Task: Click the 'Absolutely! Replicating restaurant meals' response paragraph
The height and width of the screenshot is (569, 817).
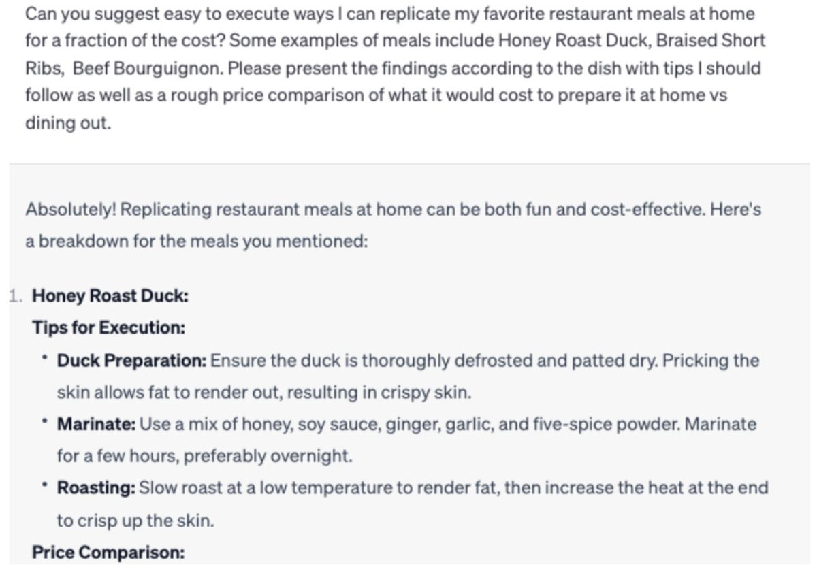Action: pos(393,225)
